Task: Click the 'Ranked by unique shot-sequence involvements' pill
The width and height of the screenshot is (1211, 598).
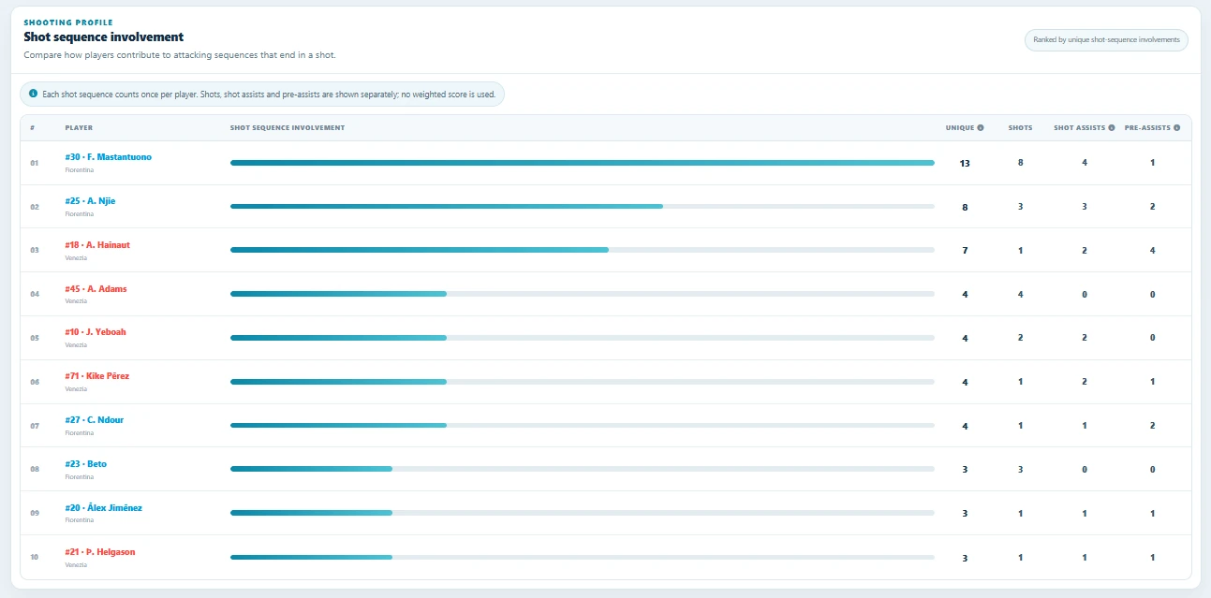Action: point(1108,40)
